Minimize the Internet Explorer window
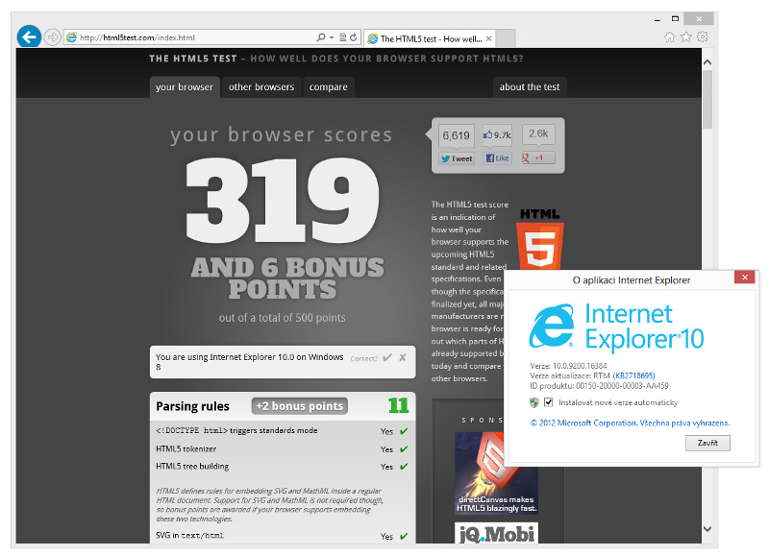The image size is (769, 556). click(657, 19)
